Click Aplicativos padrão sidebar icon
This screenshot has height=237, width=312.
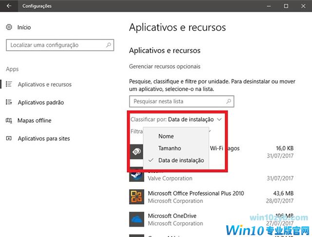[9, 102]
